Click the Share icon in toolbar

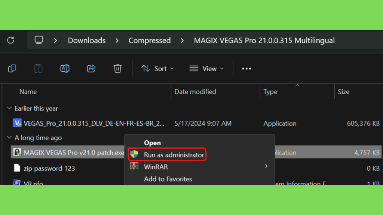click(91, 69)
